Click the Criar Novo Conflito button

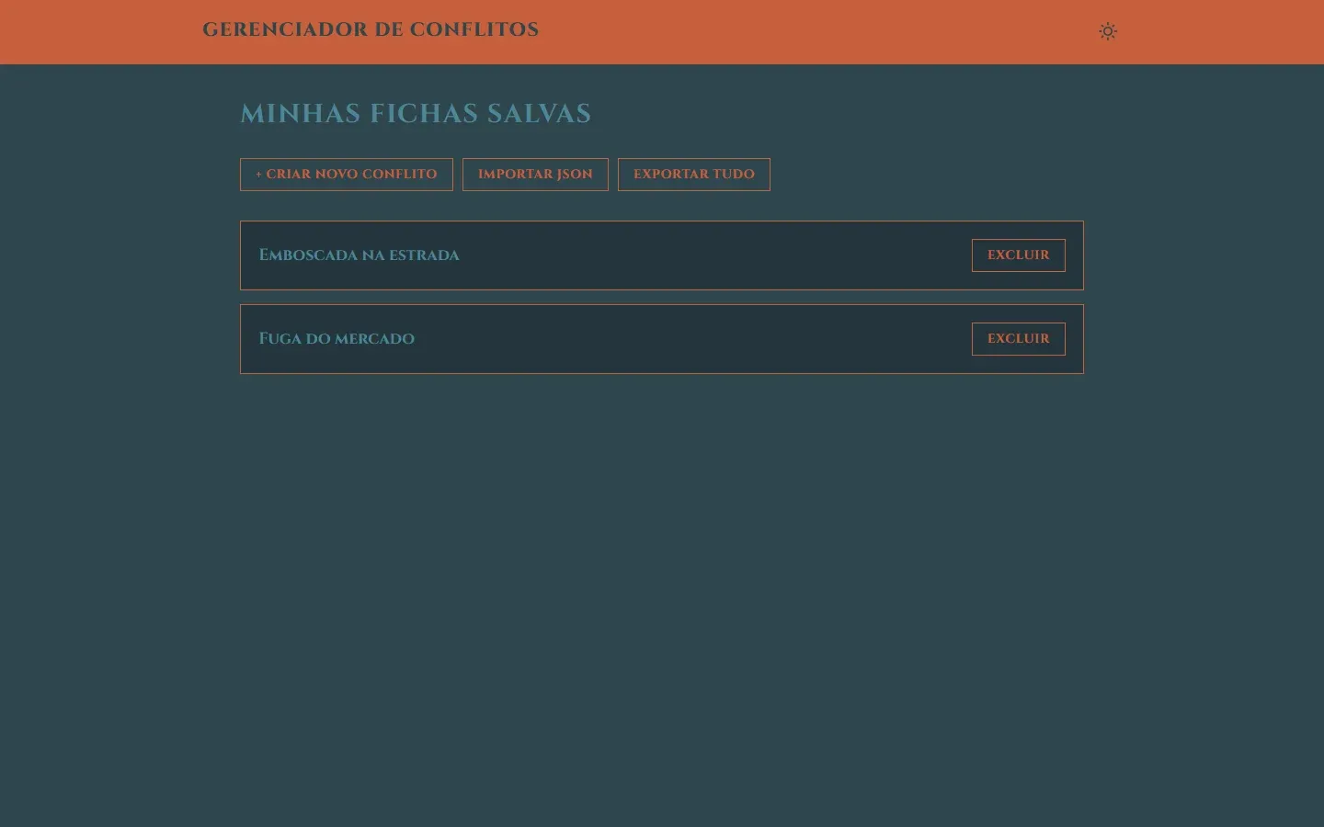point(347,175)
